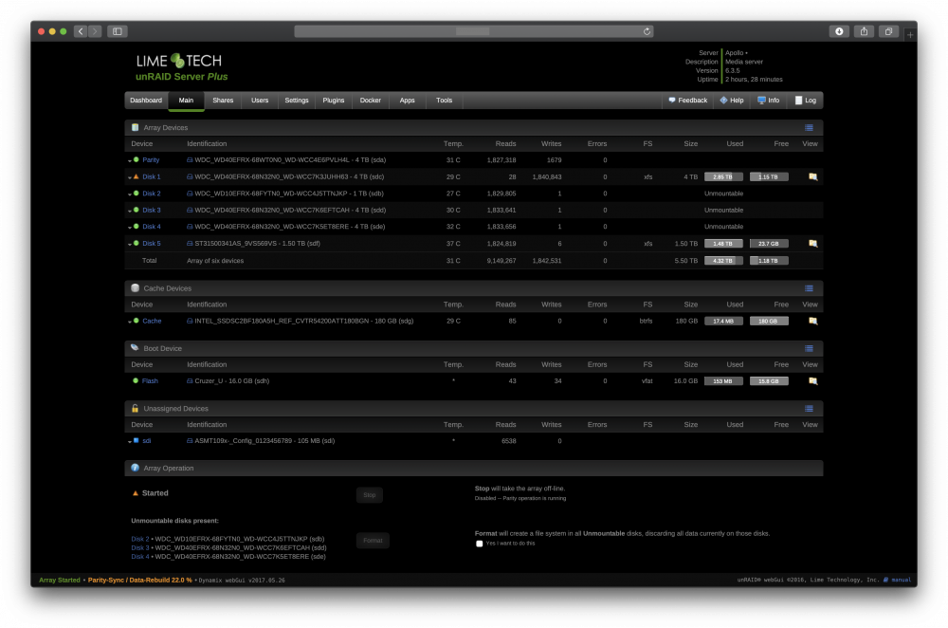Go back in the browser

tap(81, 31)
